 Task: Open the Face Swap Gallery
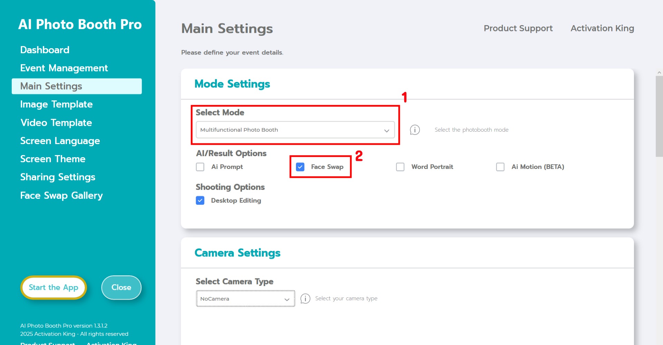[61, 195]
